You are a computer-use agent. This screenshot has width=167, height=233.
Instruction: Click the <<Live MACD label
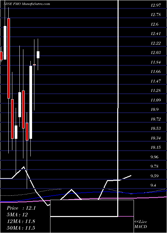[141, 224]
